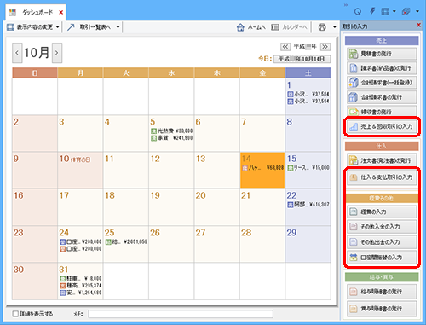The width and height of the screenshot is (426, 325).
Task: Open dropdown arrow beside stacked windows icon
Action: 417,12
